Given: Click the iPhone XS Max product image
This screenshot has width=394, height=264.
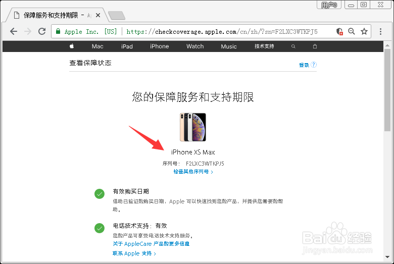Looking at the screenshot, I should [x=193, y=127].
